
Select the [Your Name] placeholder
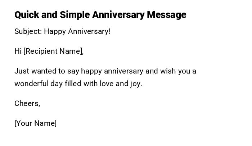coord(35,123)
